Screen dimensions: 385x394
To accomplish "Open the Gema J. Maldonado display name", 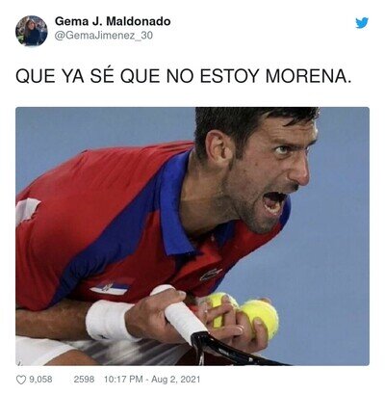I will pyautogui.click(x=113, y=21).
